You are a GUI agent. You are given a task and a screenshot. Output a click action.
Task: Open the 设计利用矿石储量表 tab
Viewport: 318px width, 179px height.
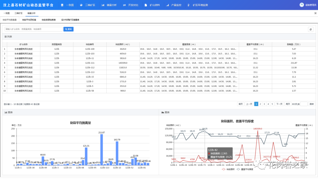tap(70, 20)
